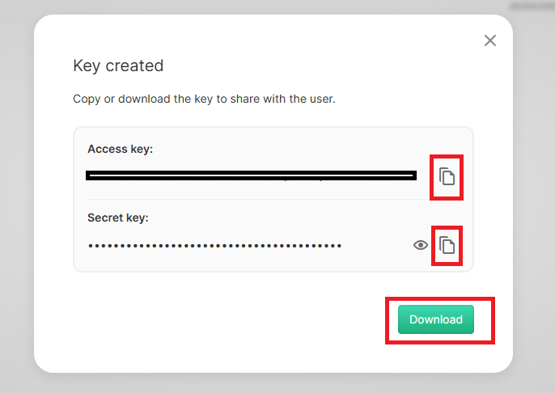
Task: Copy the access key to clipboard
Action: (447, 176)
